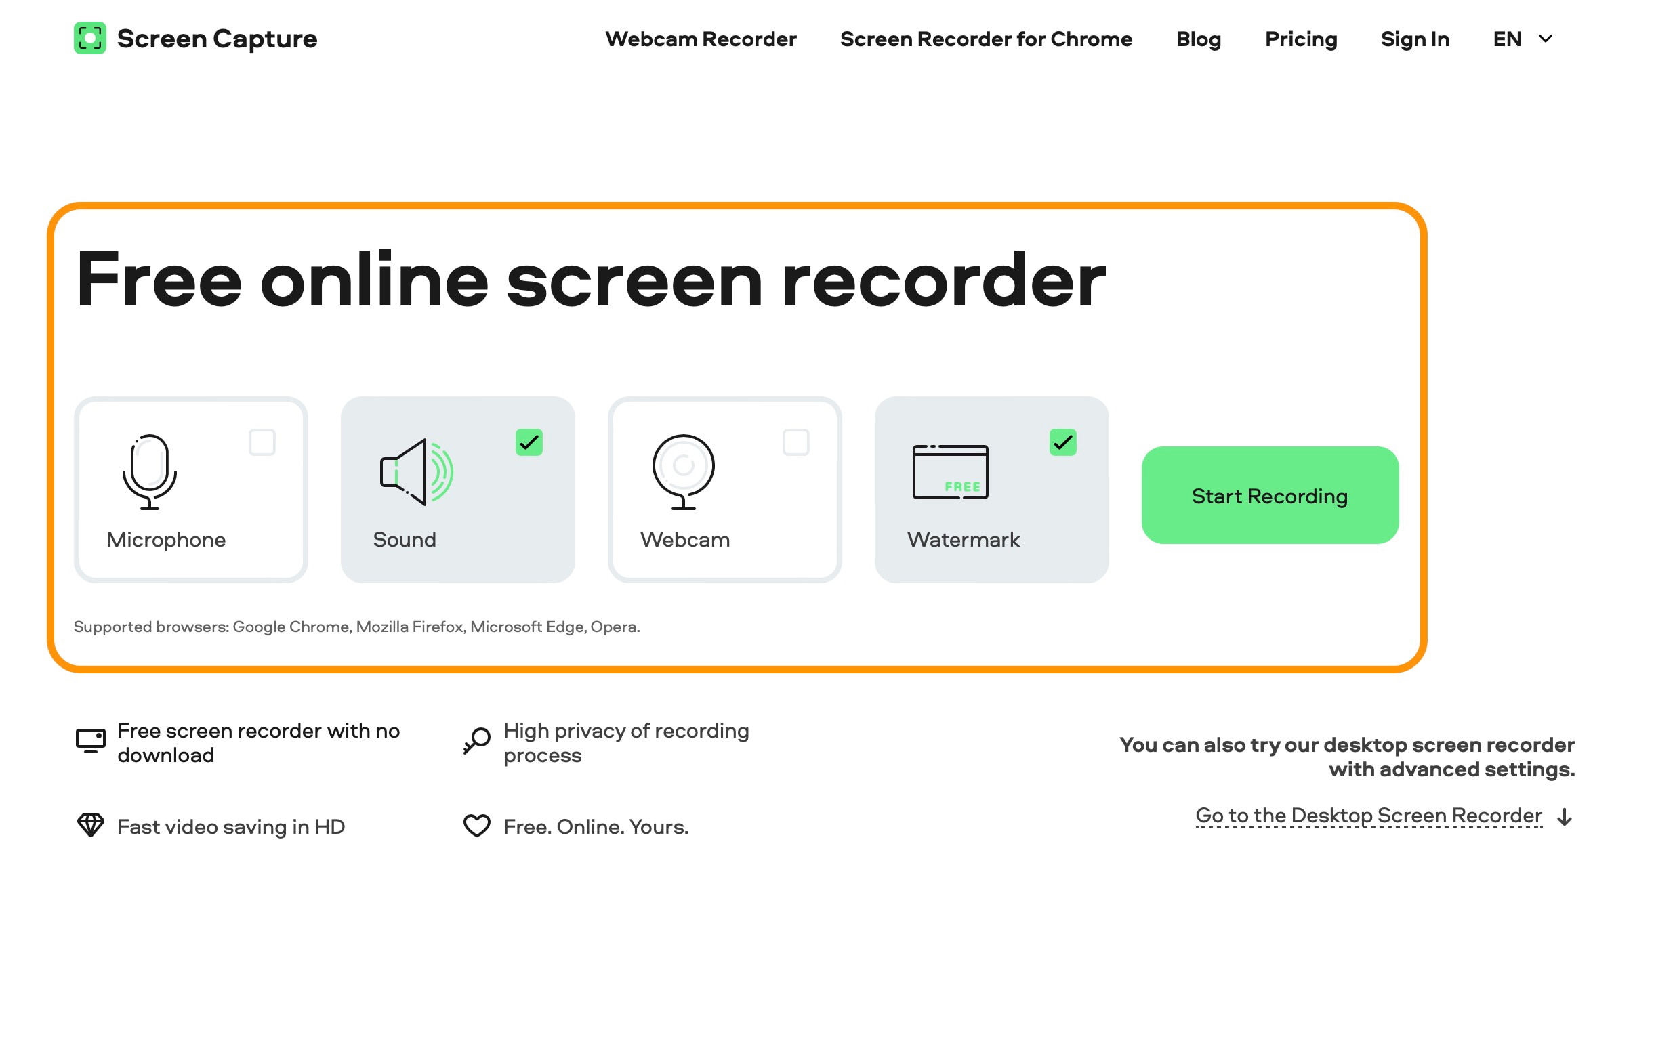Select the 'Free online screen recorder' heading
The width and height of the screenshot is (1675, 1058).
coord(591,280)
